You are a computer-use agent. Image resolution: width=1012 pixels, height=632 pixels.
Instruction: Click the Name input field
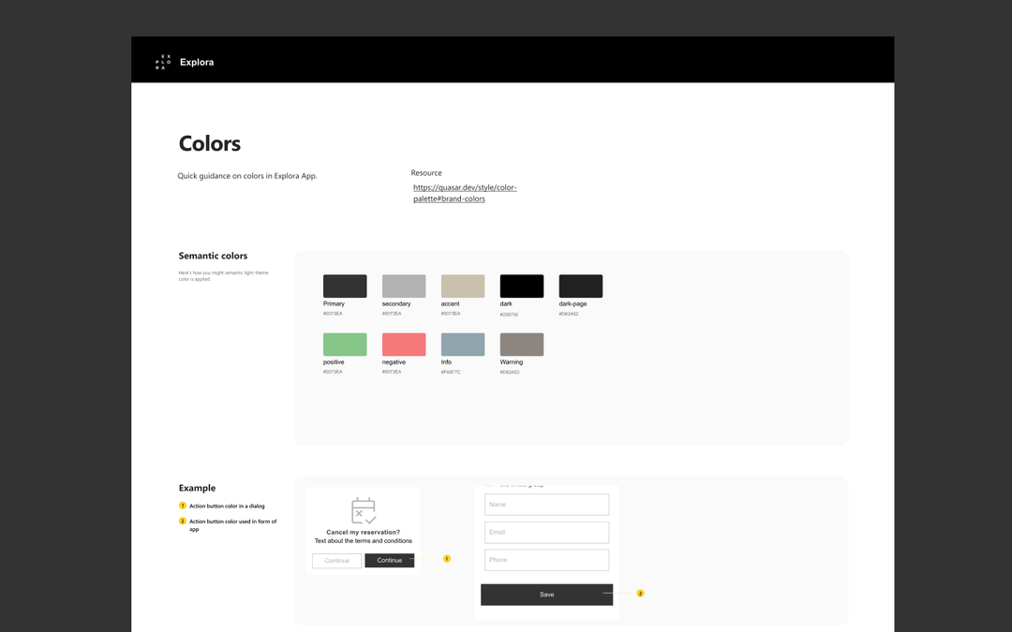546,504
